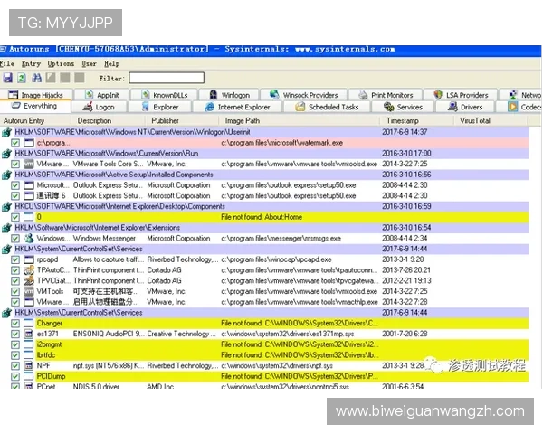
Task: Click the TPVCGat entry icon
Action: click(x=29, y=280)
